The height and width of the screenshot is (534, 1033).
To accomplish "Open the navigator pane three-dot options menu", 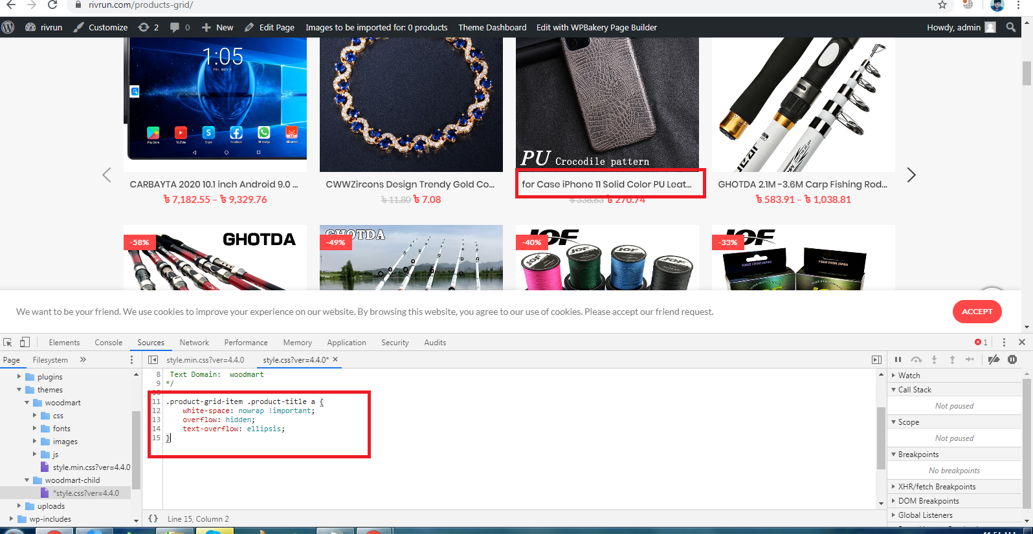I will [x=131, y=360].
